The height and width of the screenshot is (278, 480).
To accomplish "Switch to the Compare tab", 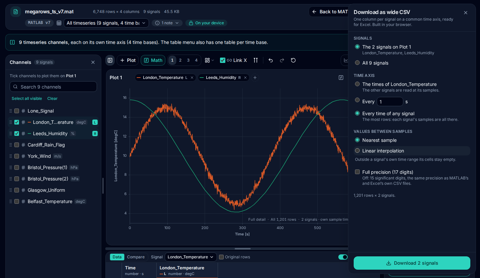I will tap(136, 257).
